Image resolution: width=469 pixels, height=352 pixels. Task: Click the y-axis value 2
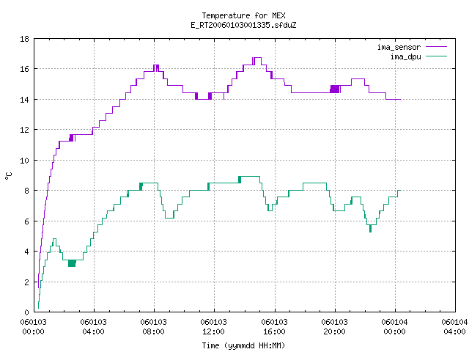click(27, 282)
